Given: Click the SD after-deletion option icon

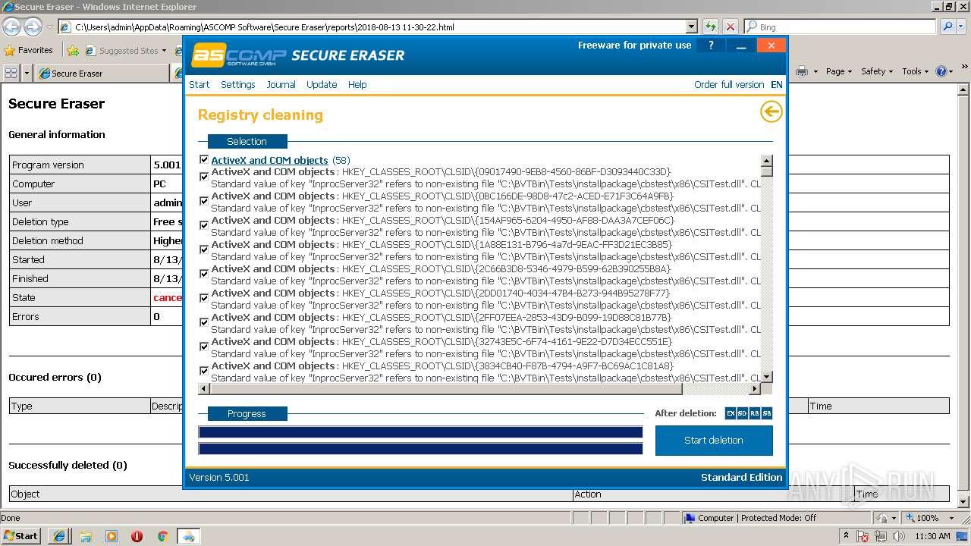Looking at the screenshot, I should [743, 413].
